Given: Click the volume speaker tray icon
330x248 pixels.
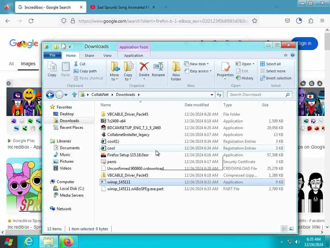Looking at the screenshot, I should (x=297, y=242).
